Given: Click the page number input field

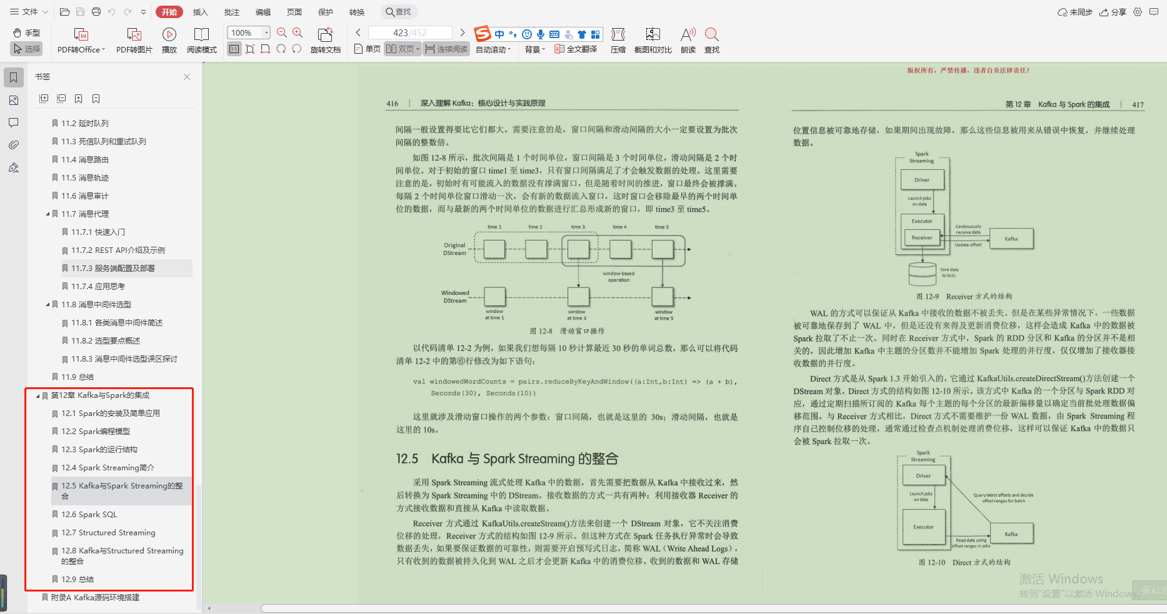Looking at the screenshot, I should (410, 32).
